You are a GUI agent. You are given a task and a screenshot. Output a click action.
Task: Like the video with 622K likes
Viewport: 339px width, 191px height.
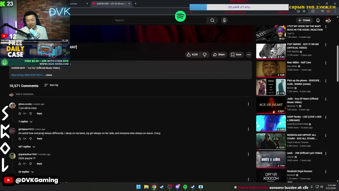coord(193,55)
